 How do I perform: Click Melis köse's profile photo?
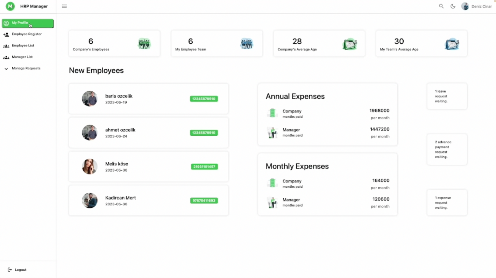pyautogui.click(x=90, y=166)
